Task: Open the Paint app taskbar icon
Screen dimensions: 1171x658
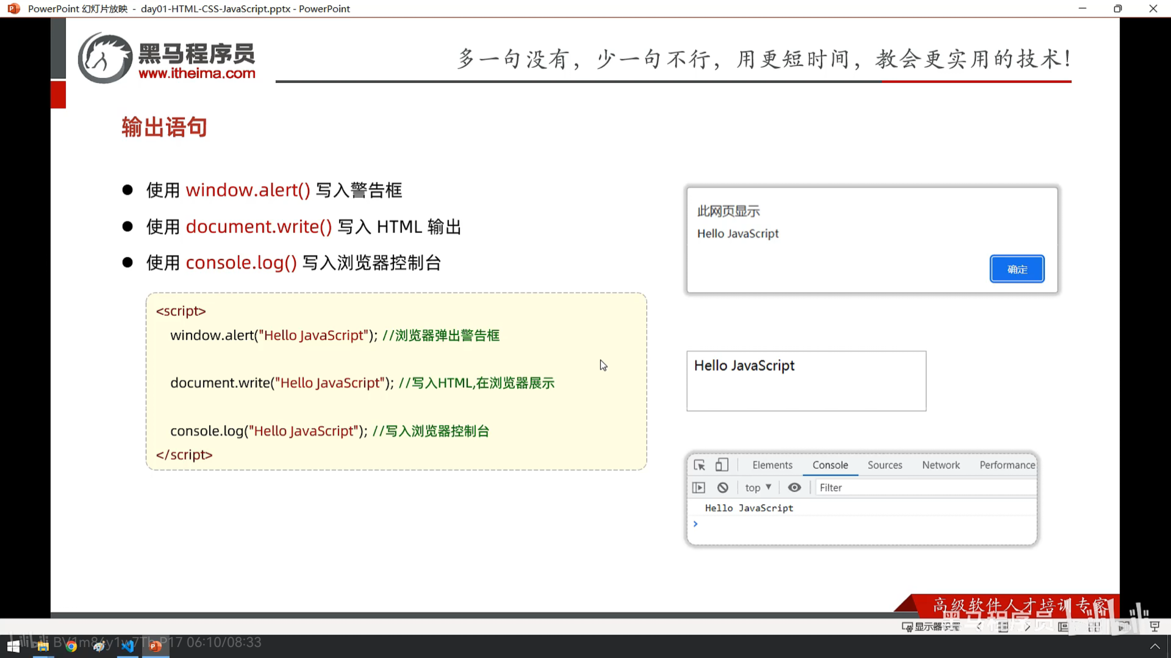Action: click(x=99, y=646)
